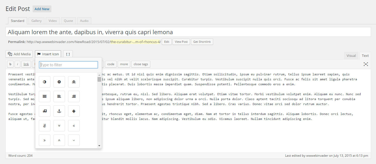Click the icon list scrollbar thumb
Image resolution: width=376 pixels, height=164 pixels.
(x=99, y=79)
